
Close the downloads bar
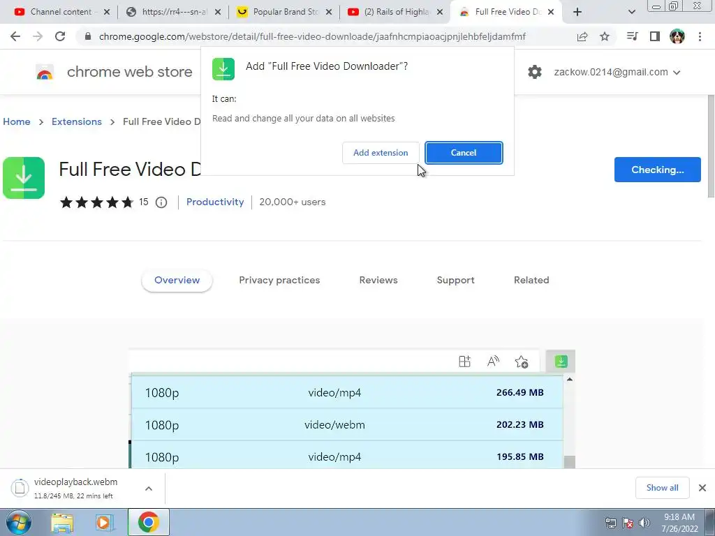tap(702, 488)
